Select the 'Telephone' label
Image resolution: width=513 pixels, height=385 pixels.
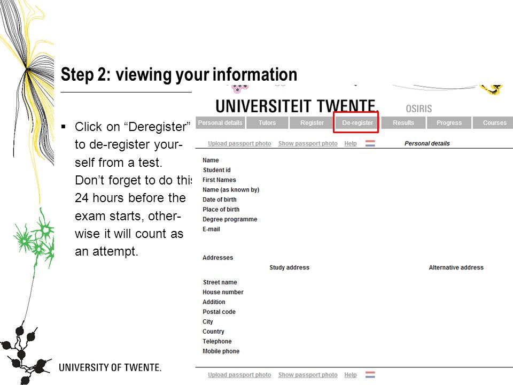point(217,341)
